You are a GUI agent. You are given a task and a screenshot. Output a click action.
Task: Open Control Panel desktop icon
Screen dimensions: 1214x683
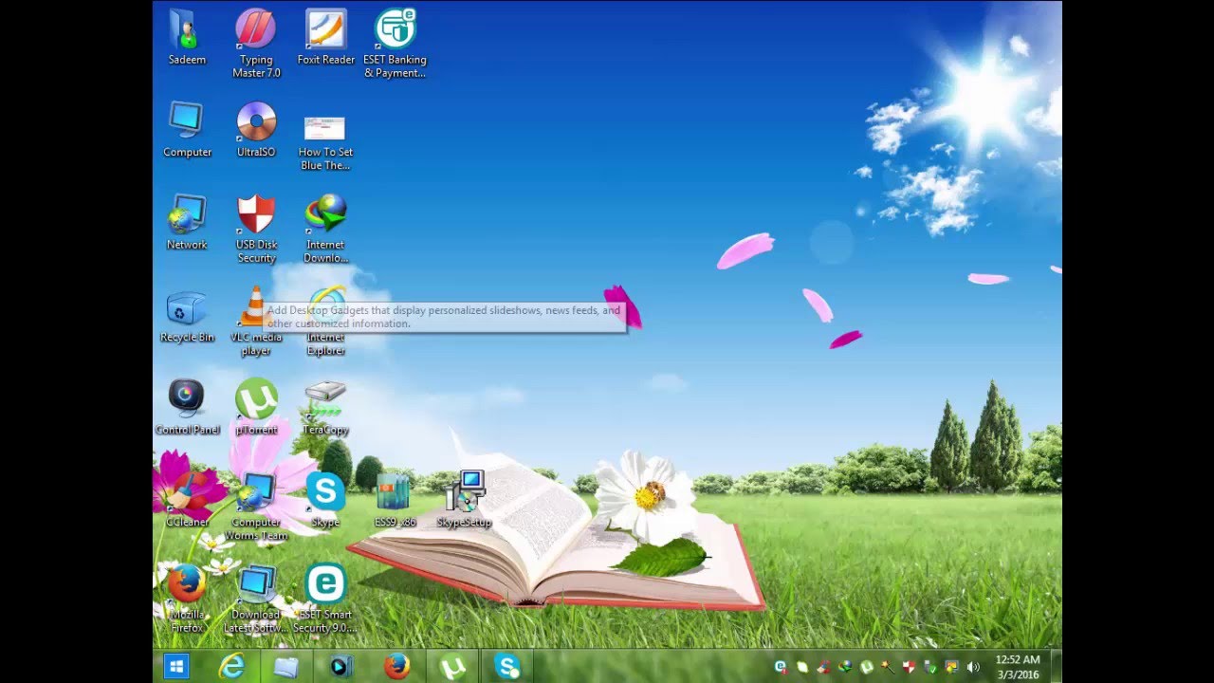tap(187, 408)
